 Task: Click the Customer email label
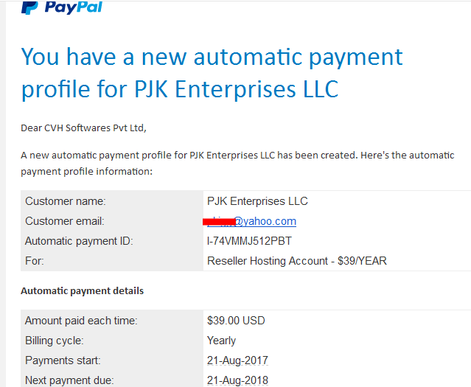click(x=65, y=221)
